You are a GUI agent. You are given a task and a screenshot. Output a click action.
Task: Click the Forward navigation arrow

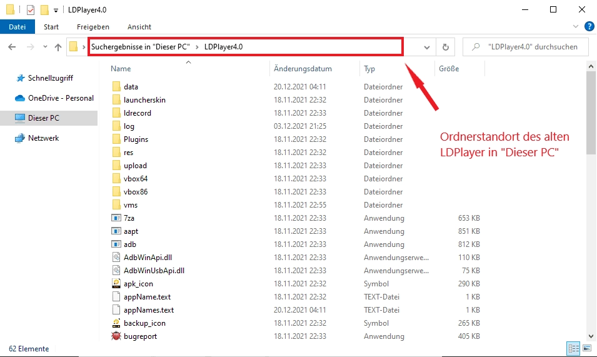pyautogui.click(x=31, y=47)
